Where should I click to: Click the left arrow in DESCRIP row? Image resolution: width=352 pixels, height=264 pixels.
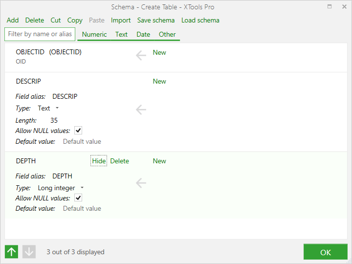click(x=141, y=110)
